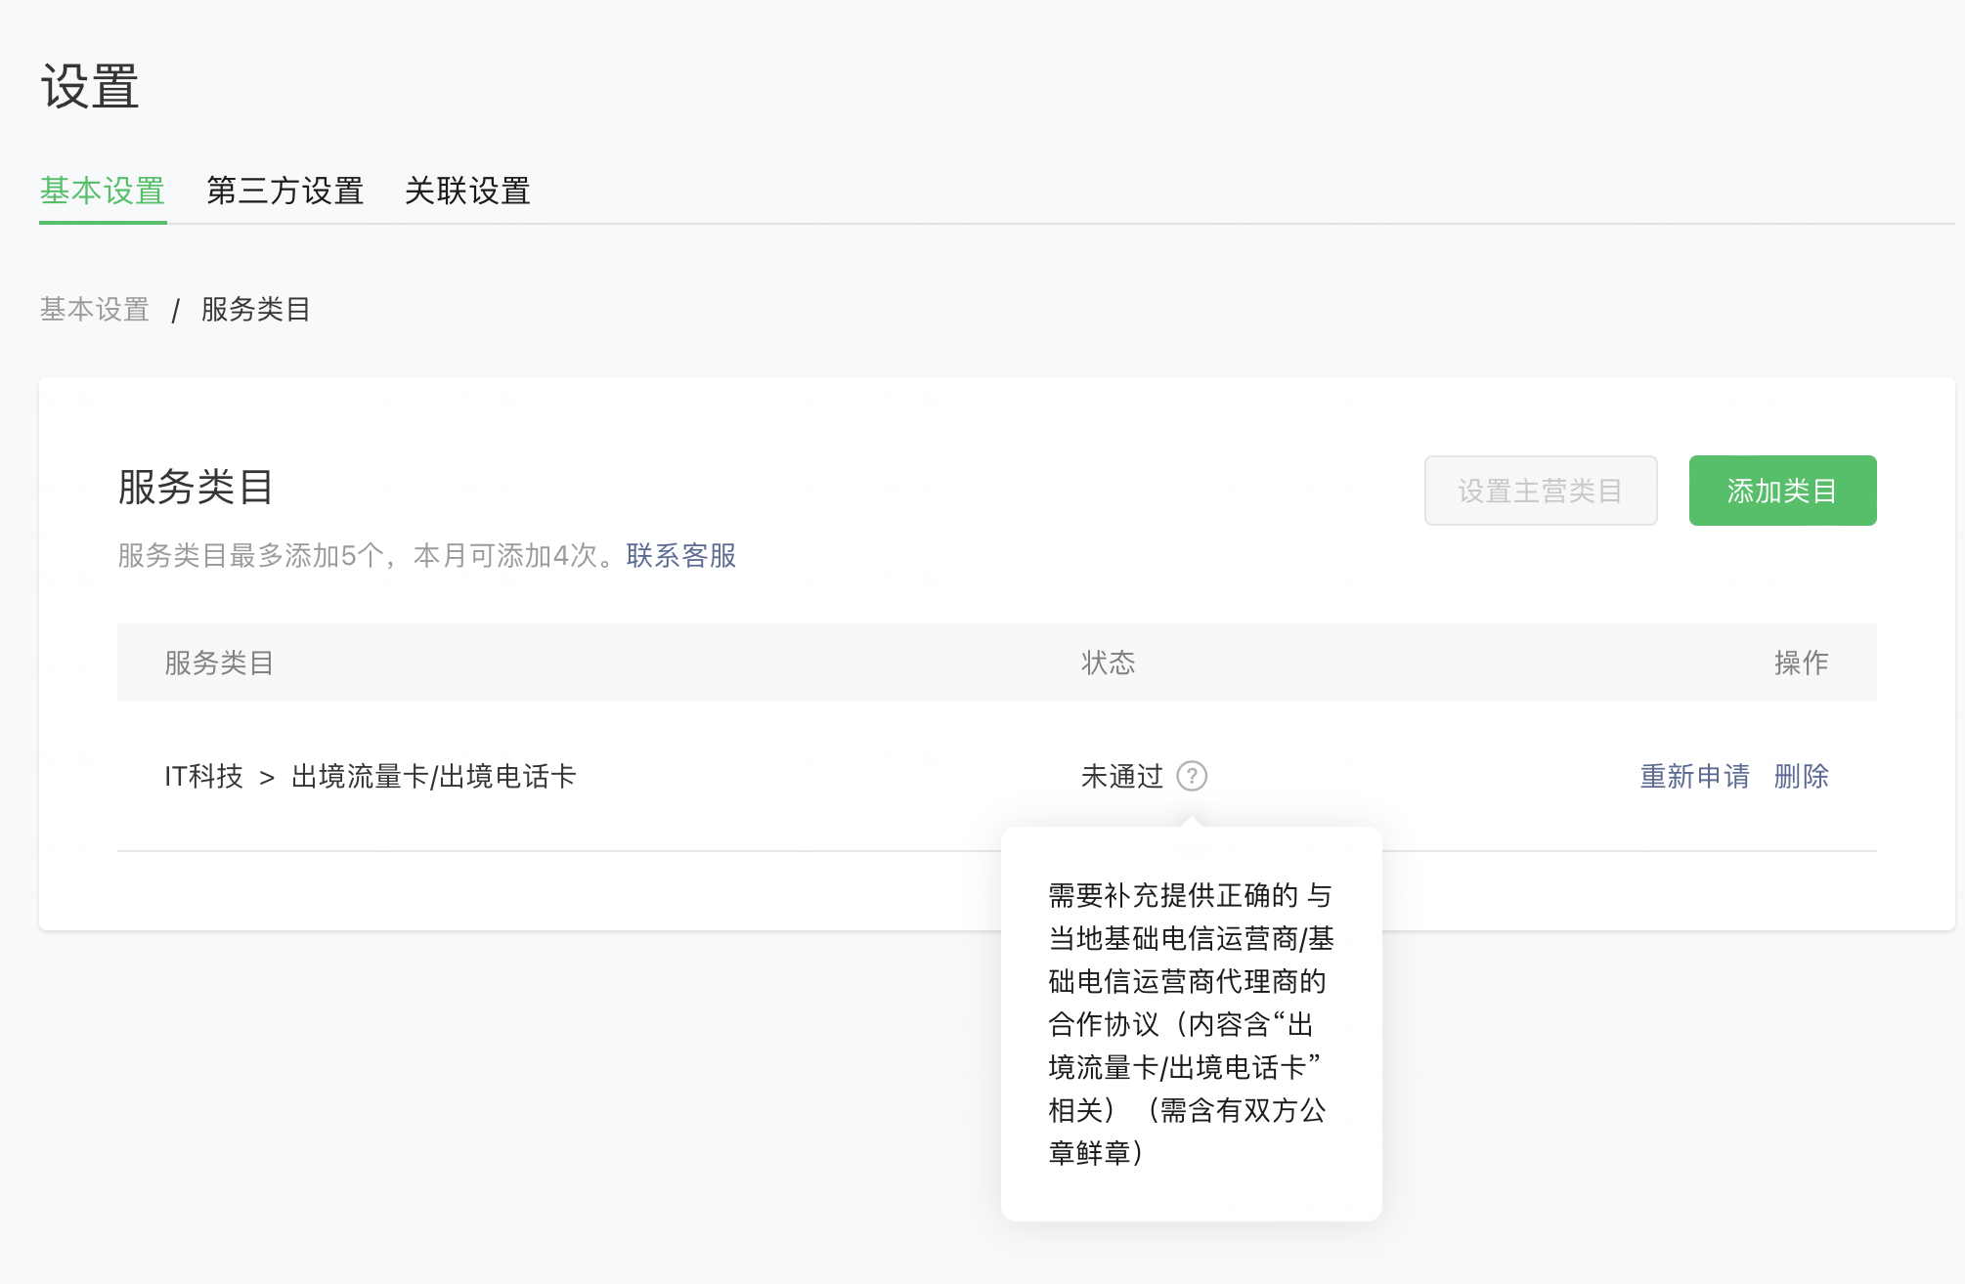Click the 服务类目 column header
This screenshot has height=1284, width=1965.
click(218, 663)
